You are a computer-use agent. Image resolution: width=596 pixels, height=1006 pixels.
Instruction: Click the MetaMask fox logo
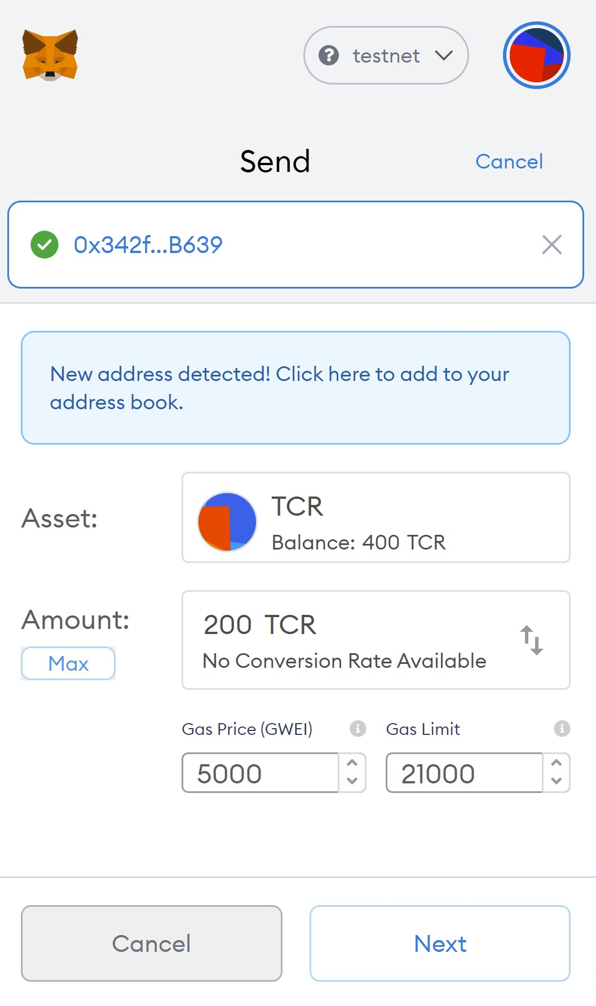[50, 55]
